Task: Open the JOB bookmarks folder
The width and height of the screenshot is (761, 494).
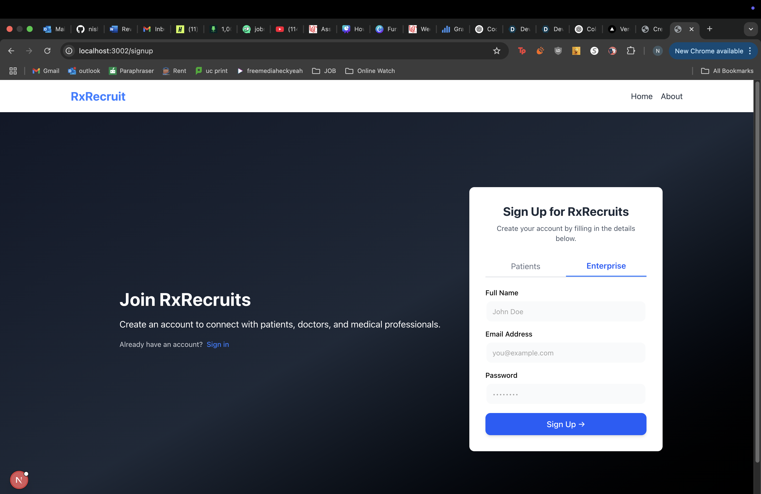Action: 324,71
